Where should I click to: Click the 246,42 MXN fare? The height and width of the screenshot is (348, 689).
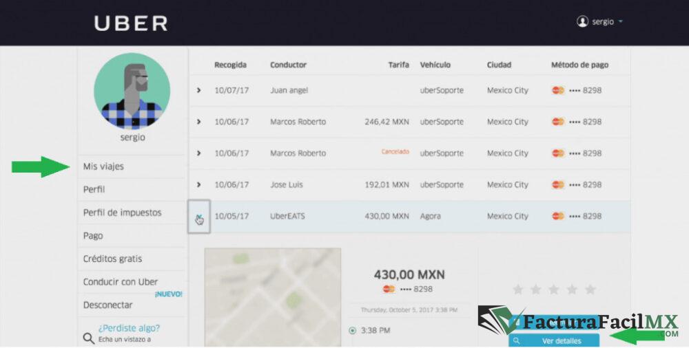(387, 122)
